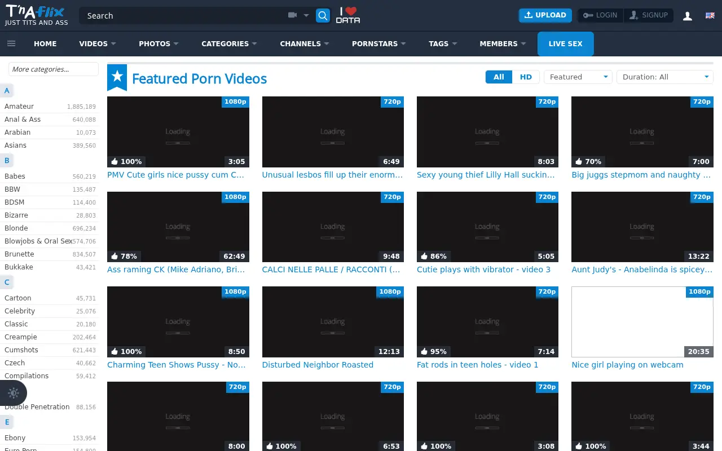Open the Featured sort dropdown

[x=578, y=77]
